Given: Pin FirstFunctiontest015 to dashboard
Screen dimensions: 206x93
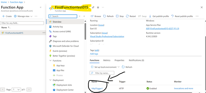Looking at the screenshot, I should 93,7.
